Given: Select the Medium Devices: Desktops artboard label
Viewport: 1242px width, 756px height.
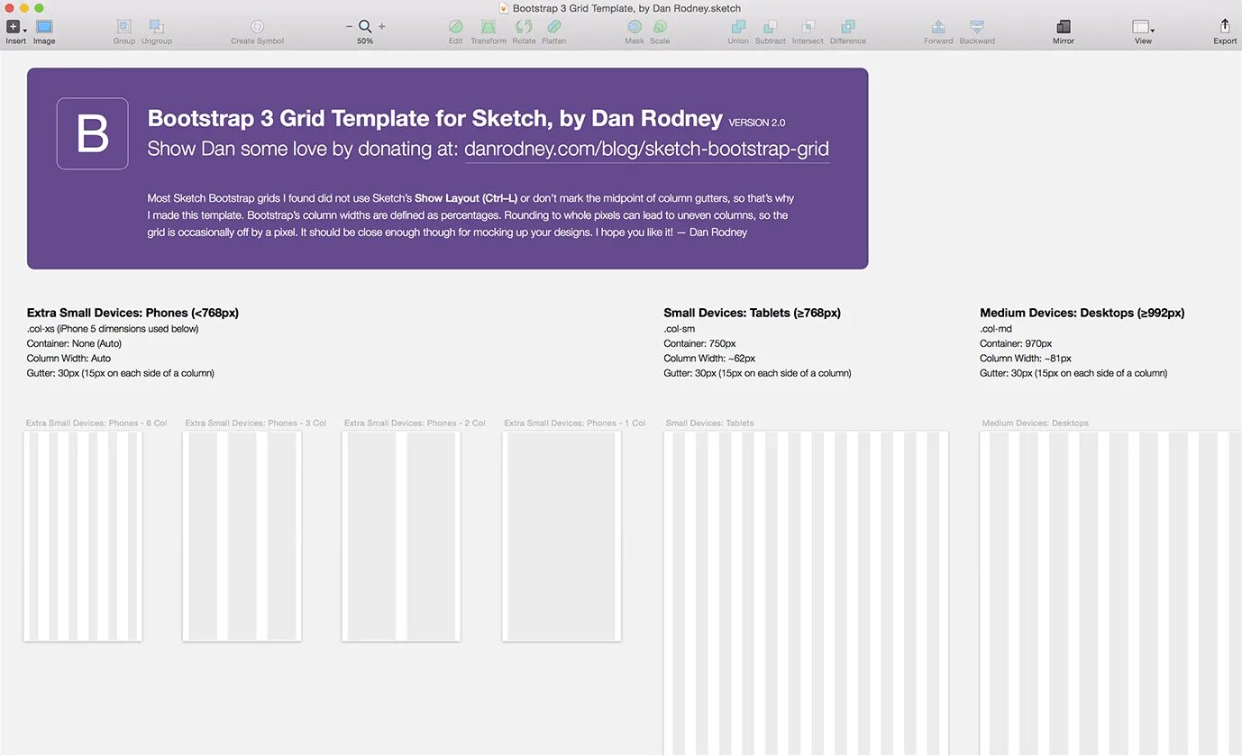Looking at the screenshot, I should [1036, 423].
